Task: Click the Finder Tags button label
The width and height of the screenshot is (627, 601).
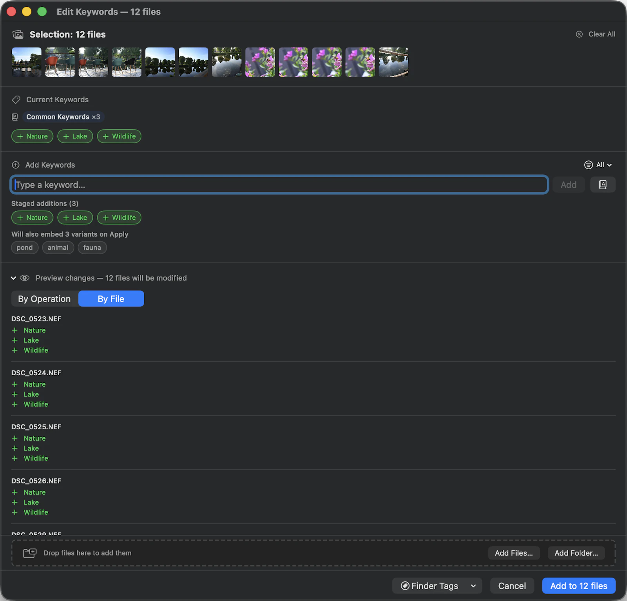Action: 435,586
